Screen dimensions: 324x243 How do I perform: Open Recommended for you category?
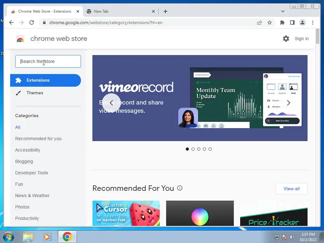[x=38, y=139]
